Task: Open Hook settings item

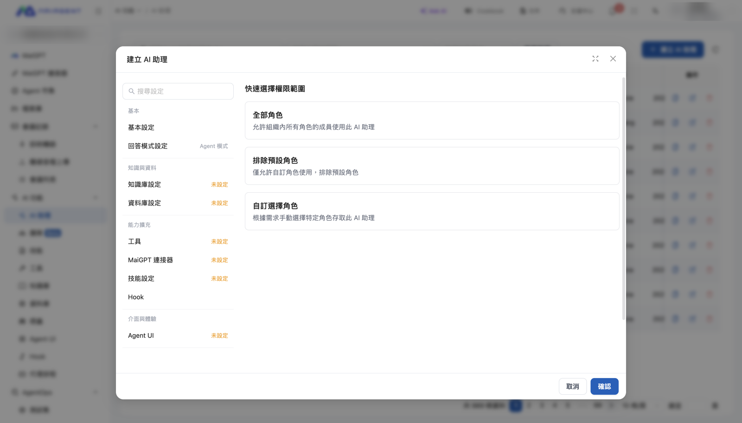Action: coord(178,297)
